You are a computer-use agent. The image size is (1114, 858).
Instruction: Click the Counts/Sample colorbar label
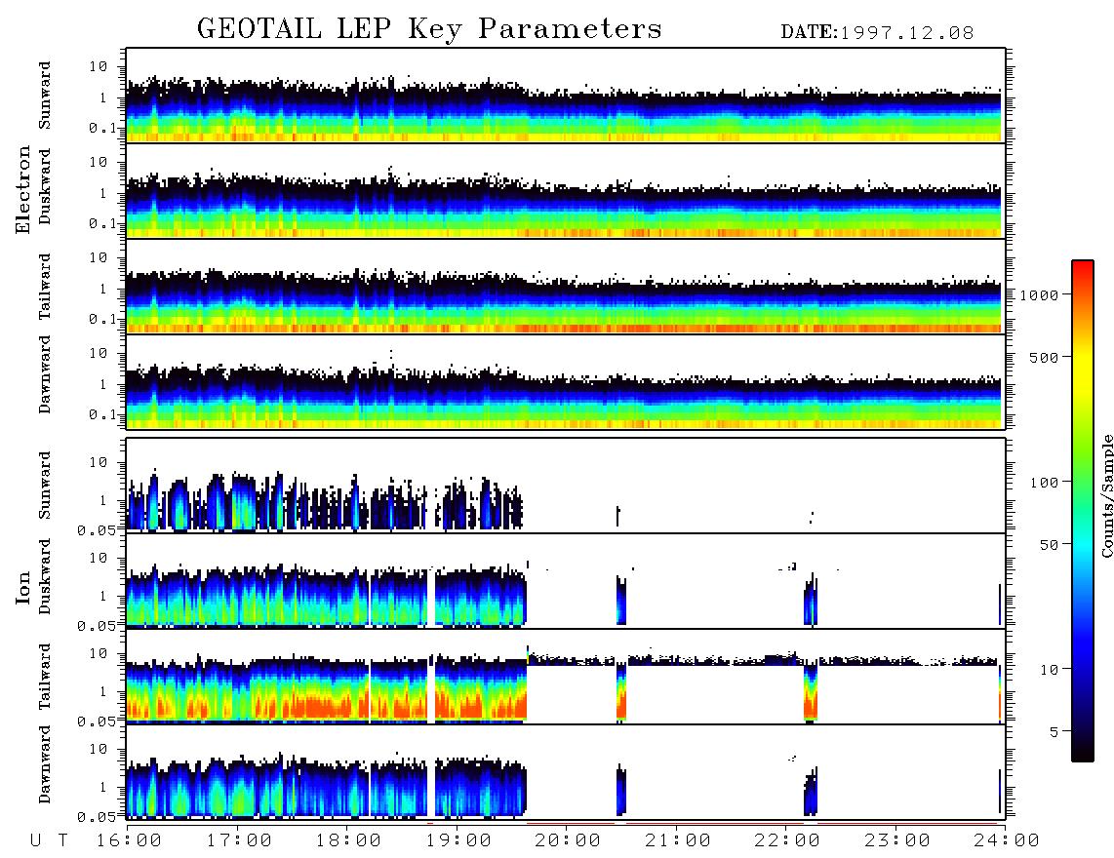coord(1107,495)
